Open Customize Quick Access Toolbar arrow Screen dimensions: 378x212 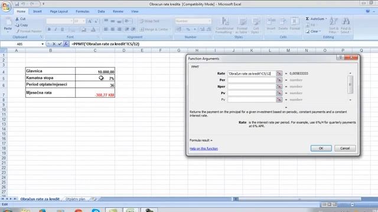pos(43,4)
